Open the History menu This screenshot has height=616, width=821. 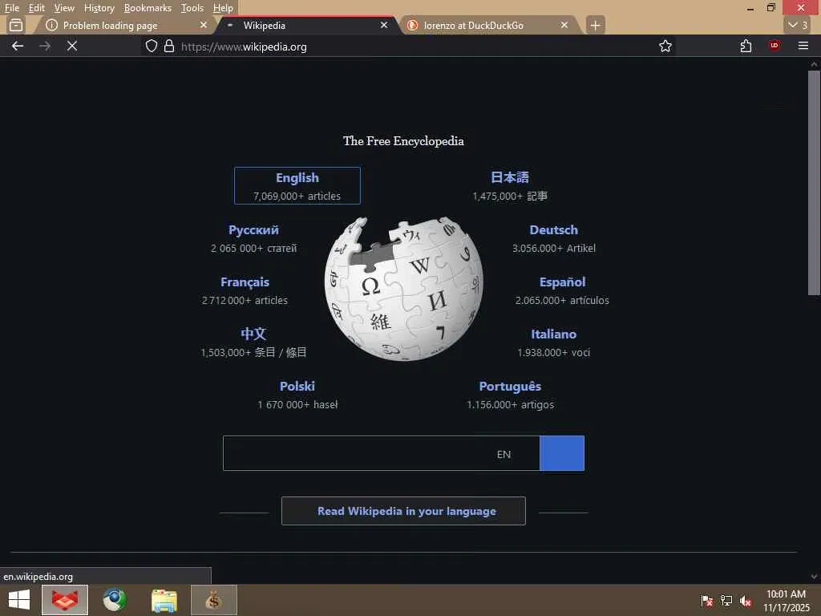coord(99,8)
